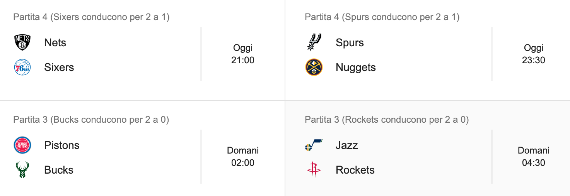The height and width of the screenshot is (196, 570).
Task: Select the Rockets team name
Action: pos(355,170)
